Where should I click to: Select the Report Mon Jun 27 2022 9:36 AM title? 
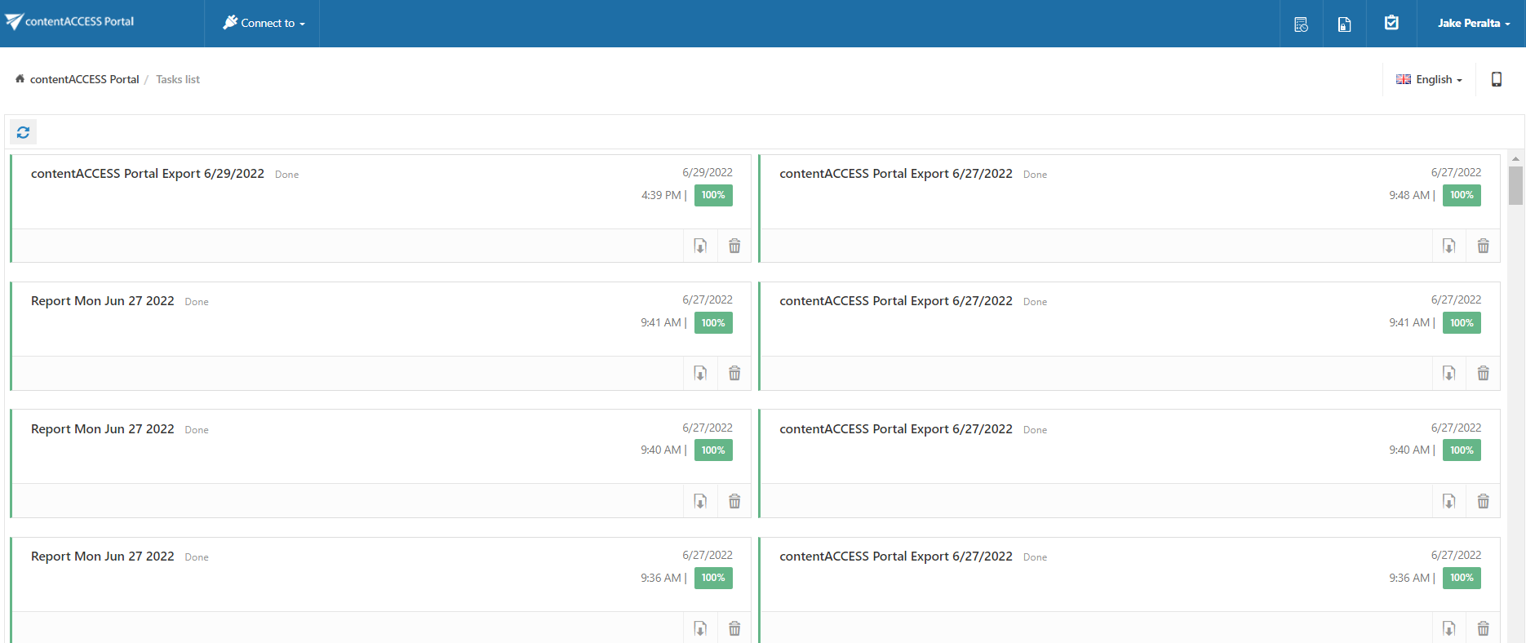103,557
